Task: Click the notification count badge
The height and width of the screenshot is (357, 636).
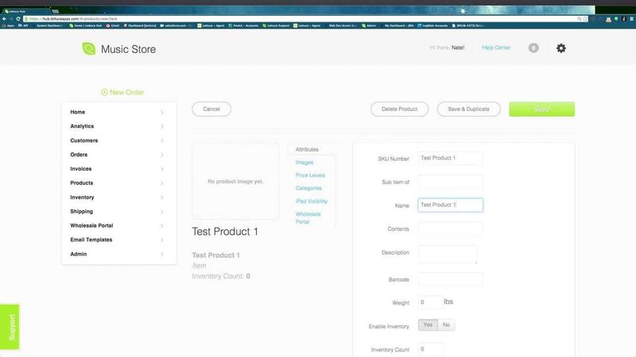Action: coord(533,48)
